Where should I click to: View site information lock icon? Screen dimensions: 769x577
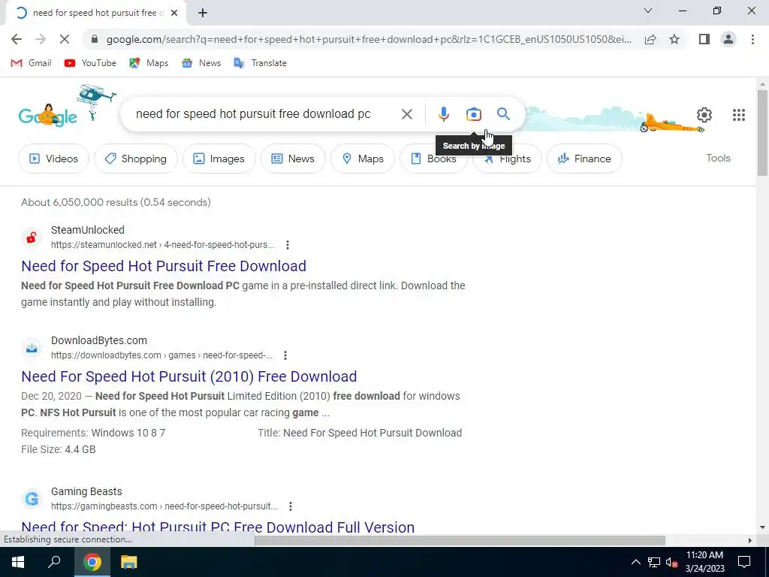pos(95,39)
